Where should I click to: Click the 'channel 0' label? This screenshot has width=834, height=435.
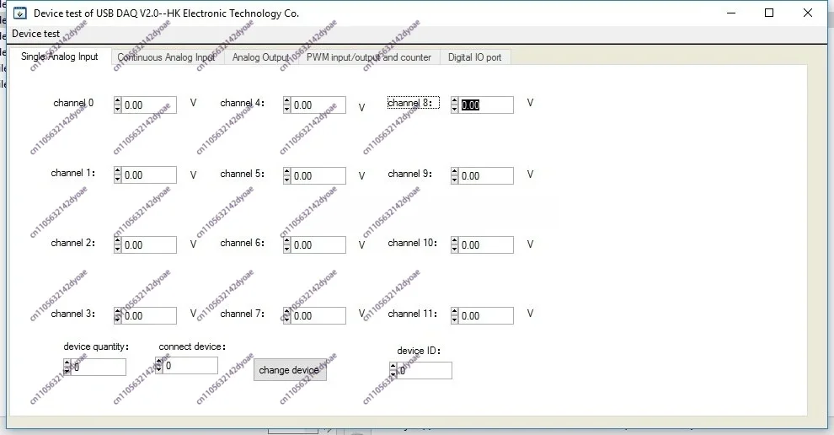[73, 103]
